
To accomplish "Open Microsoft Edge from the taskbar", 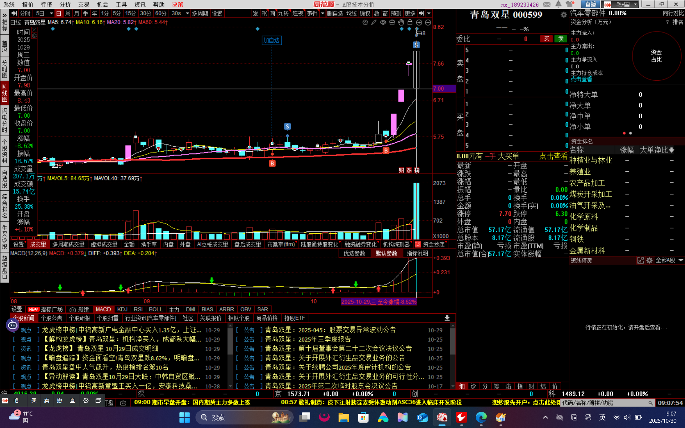I will pyautogui.click(x=481, y=417).
